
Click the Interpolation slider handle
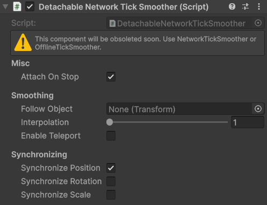coord(110,122)
